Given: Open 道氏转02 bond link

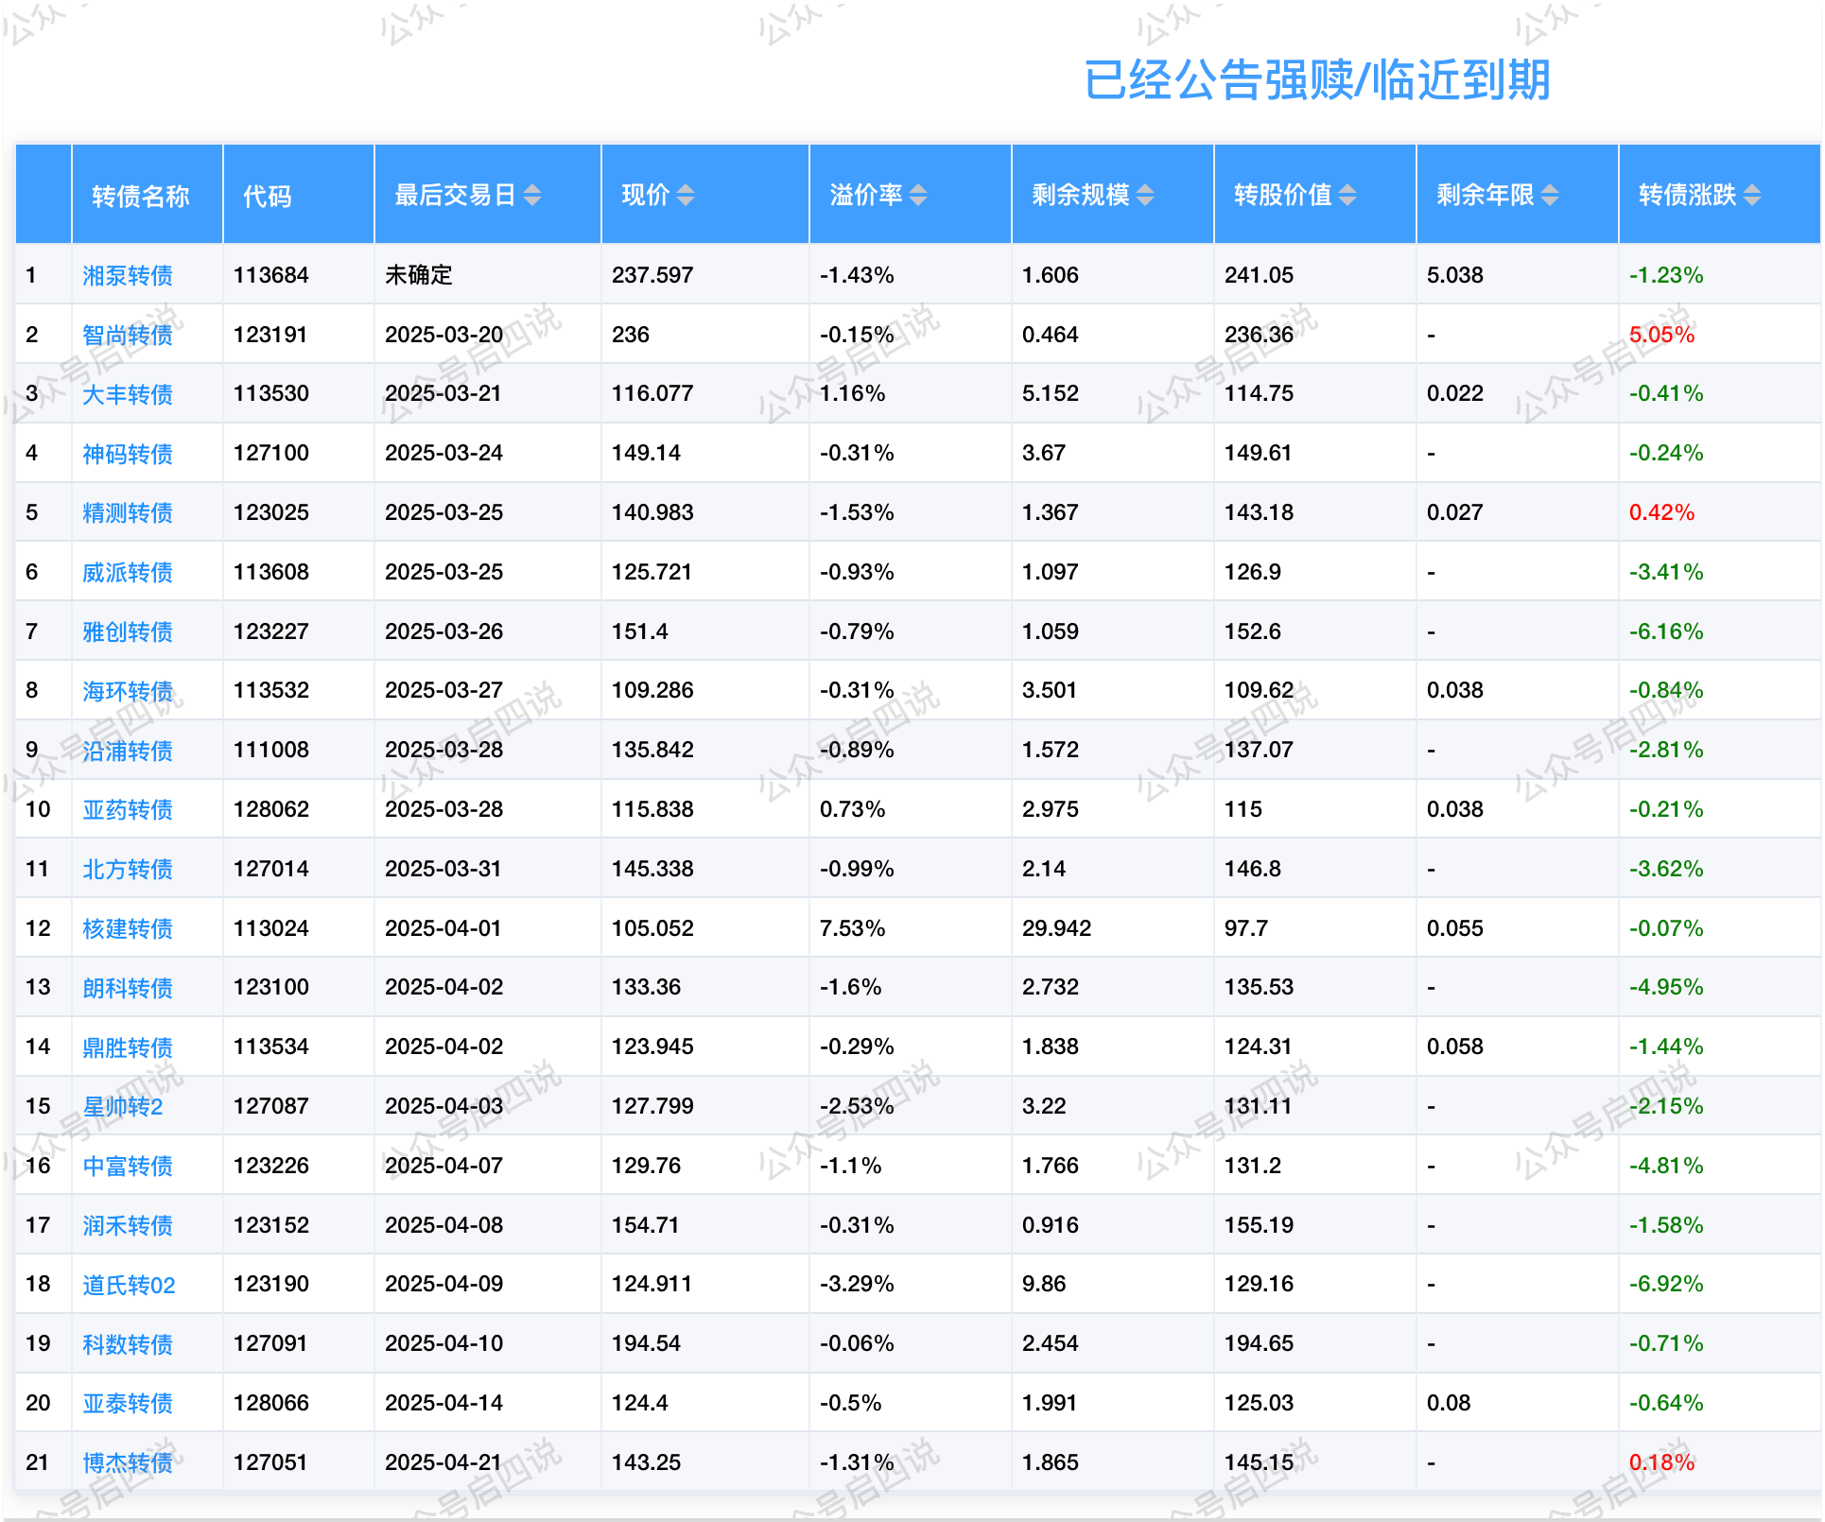Looking at the screenshot, I should point(129,1285).
